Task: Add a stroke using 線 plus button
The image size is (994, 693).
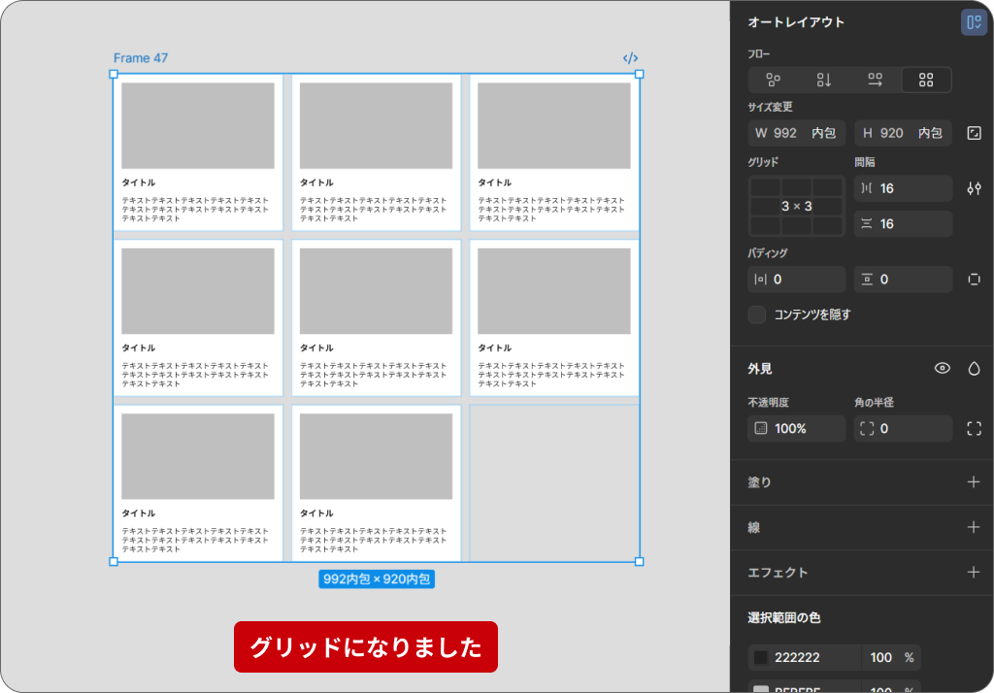Action: click(x=973, y=527)
